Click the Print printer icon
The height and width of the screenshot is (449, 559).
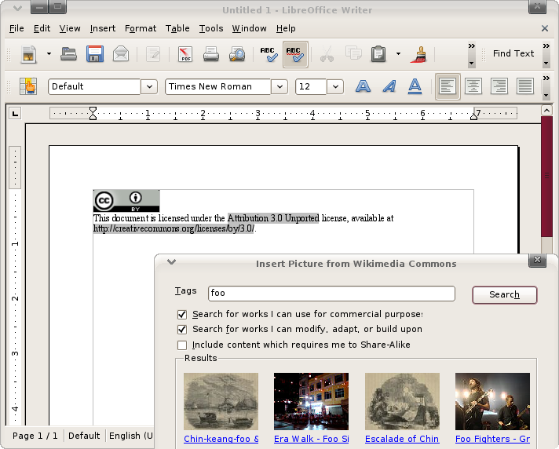pos(211,54)
